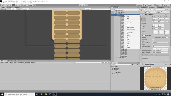Image resolution: width=171 pixels, height=96 pixels.
Task: Click the game object cube icon in Inspector
Action: [142, 10]
